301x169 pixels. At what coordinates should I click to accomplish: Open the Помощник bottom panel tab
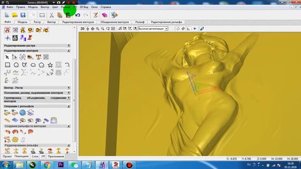(x=22, y=156)
